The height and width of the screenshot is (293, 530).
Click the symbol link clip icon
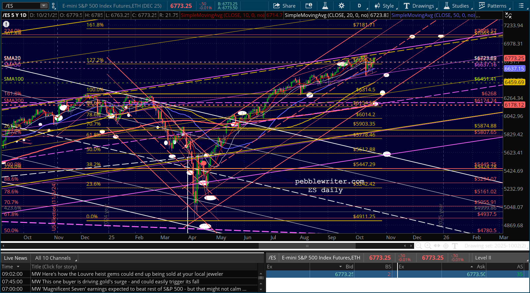(53, 6)
